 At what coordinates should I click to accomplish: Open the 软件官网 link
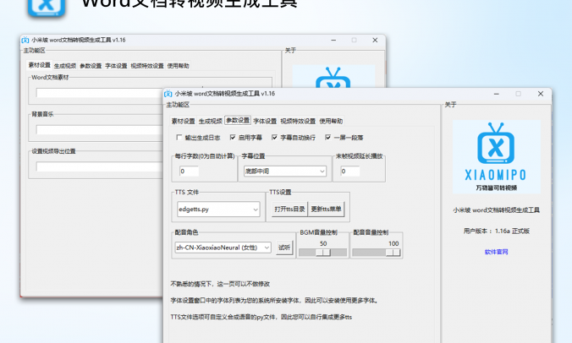click(496, 252)
